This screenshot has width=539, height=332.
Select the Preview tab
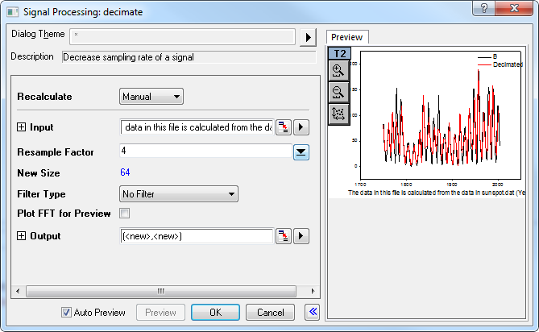(347, 37)
